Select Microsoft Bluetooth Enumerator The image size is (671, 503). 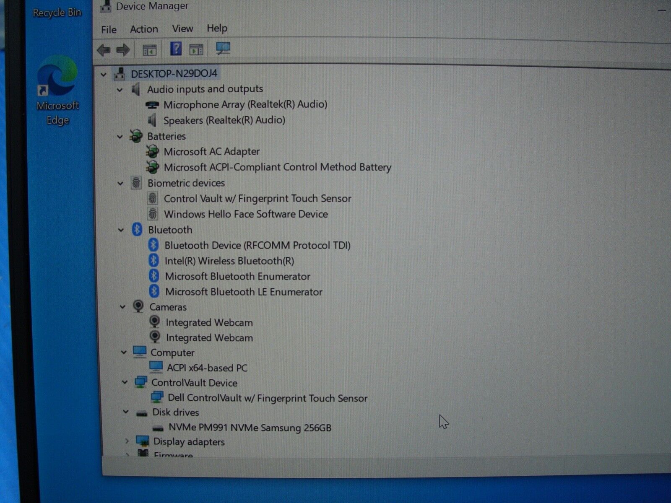237,276
